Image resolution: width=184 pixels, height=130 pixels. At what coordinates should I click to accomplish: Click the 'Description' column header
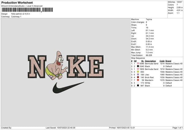[150, 61]
